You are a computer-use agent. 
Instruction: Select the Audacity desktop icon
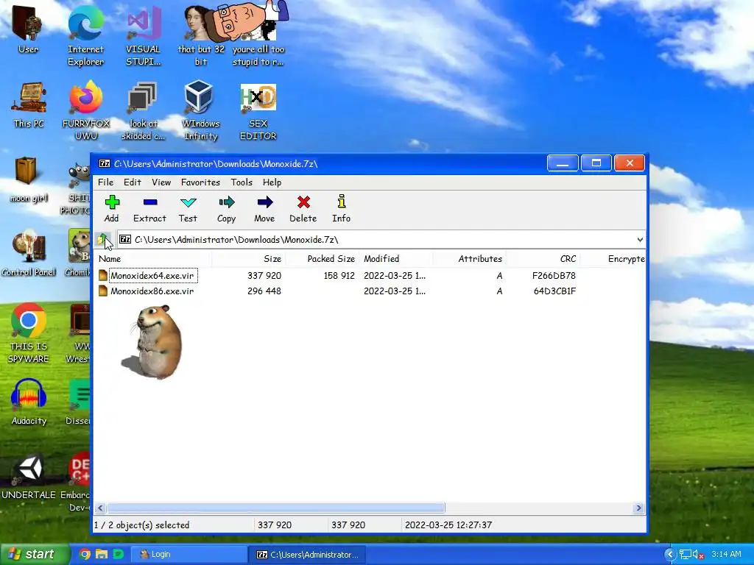(x=29, y=402)
